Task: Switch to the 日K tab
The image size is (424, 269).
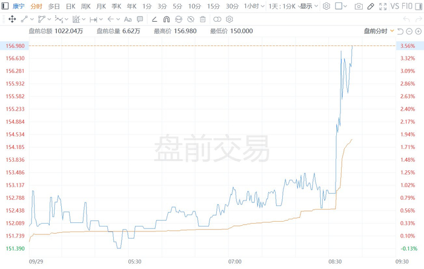Action: point(71,6)
